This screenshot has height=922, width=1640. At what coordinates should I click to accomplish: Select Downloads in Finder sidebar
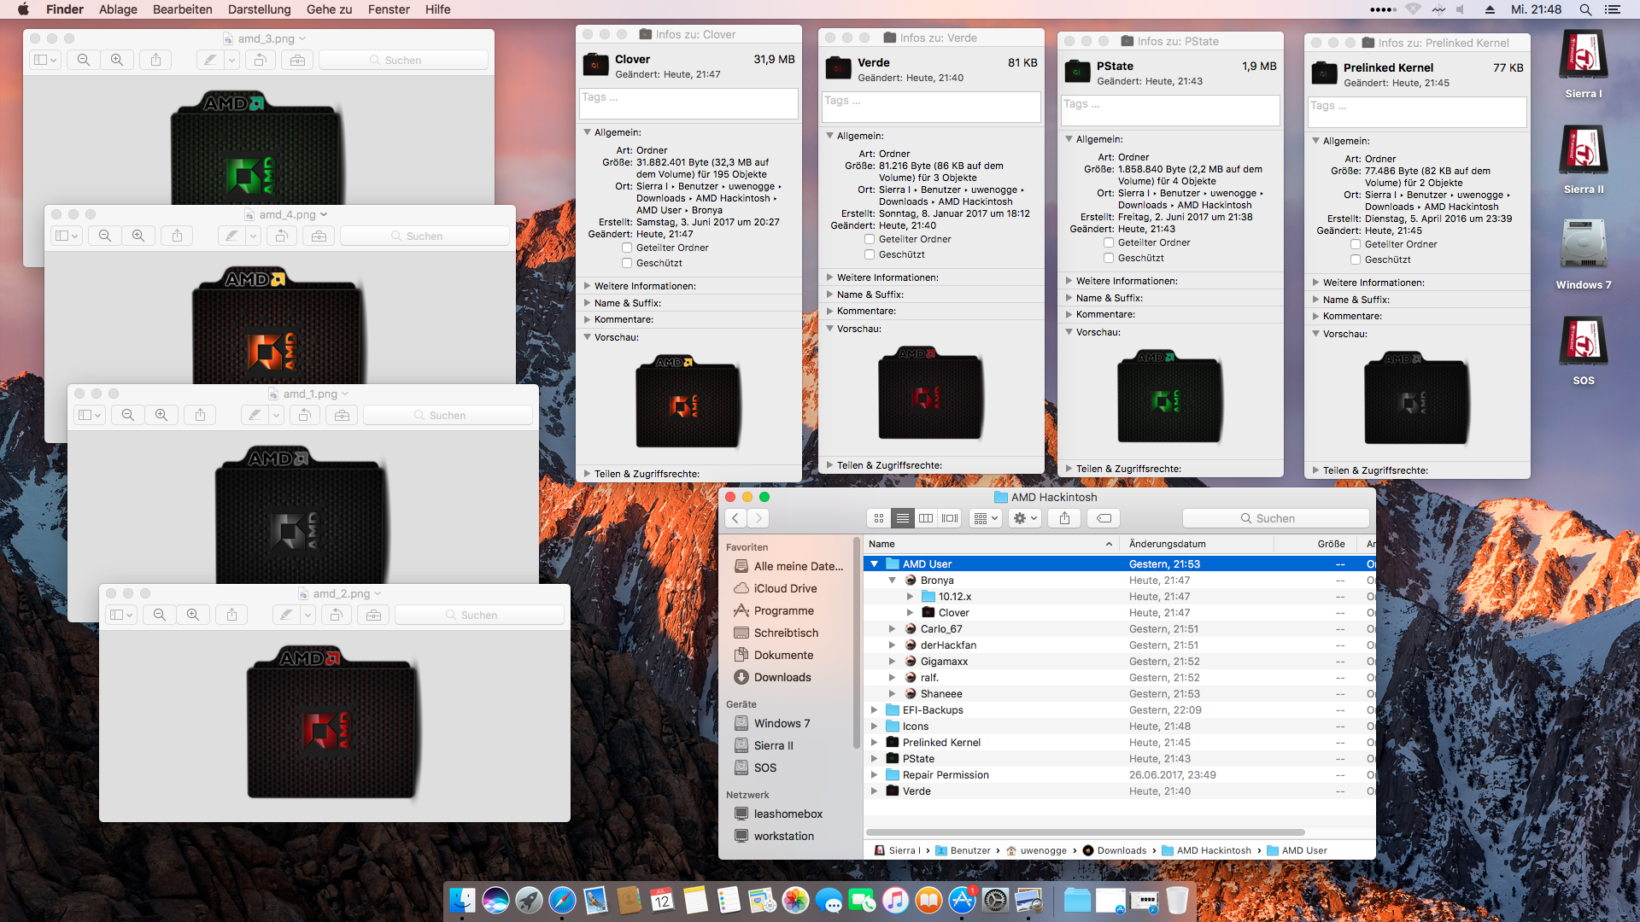[782, 677]
